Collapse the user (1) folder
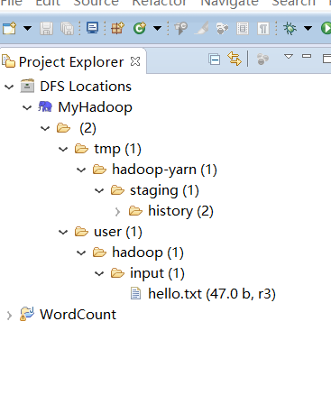This screenshot has height=395, width=331. pos(63,232)
